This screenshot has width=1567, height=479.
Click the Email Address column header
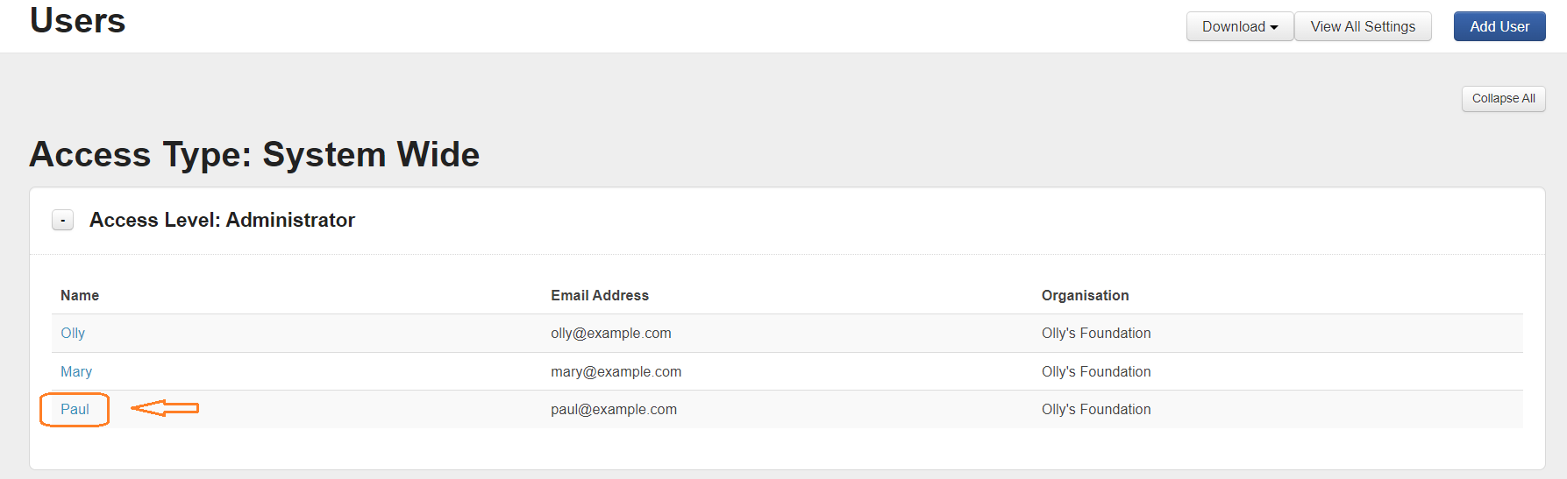click(x=600, y=296)
